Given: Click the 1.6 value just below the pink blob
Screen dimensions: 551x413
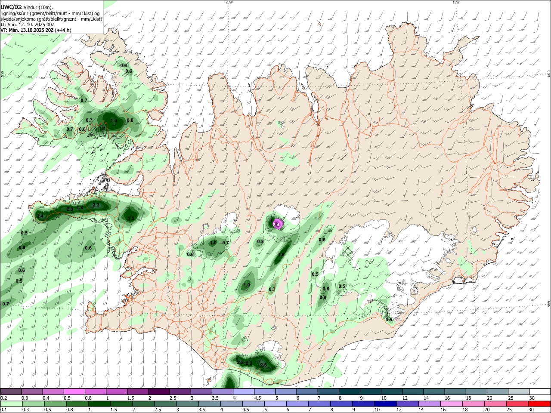Looking at the screenshot, I should (281, 255).
